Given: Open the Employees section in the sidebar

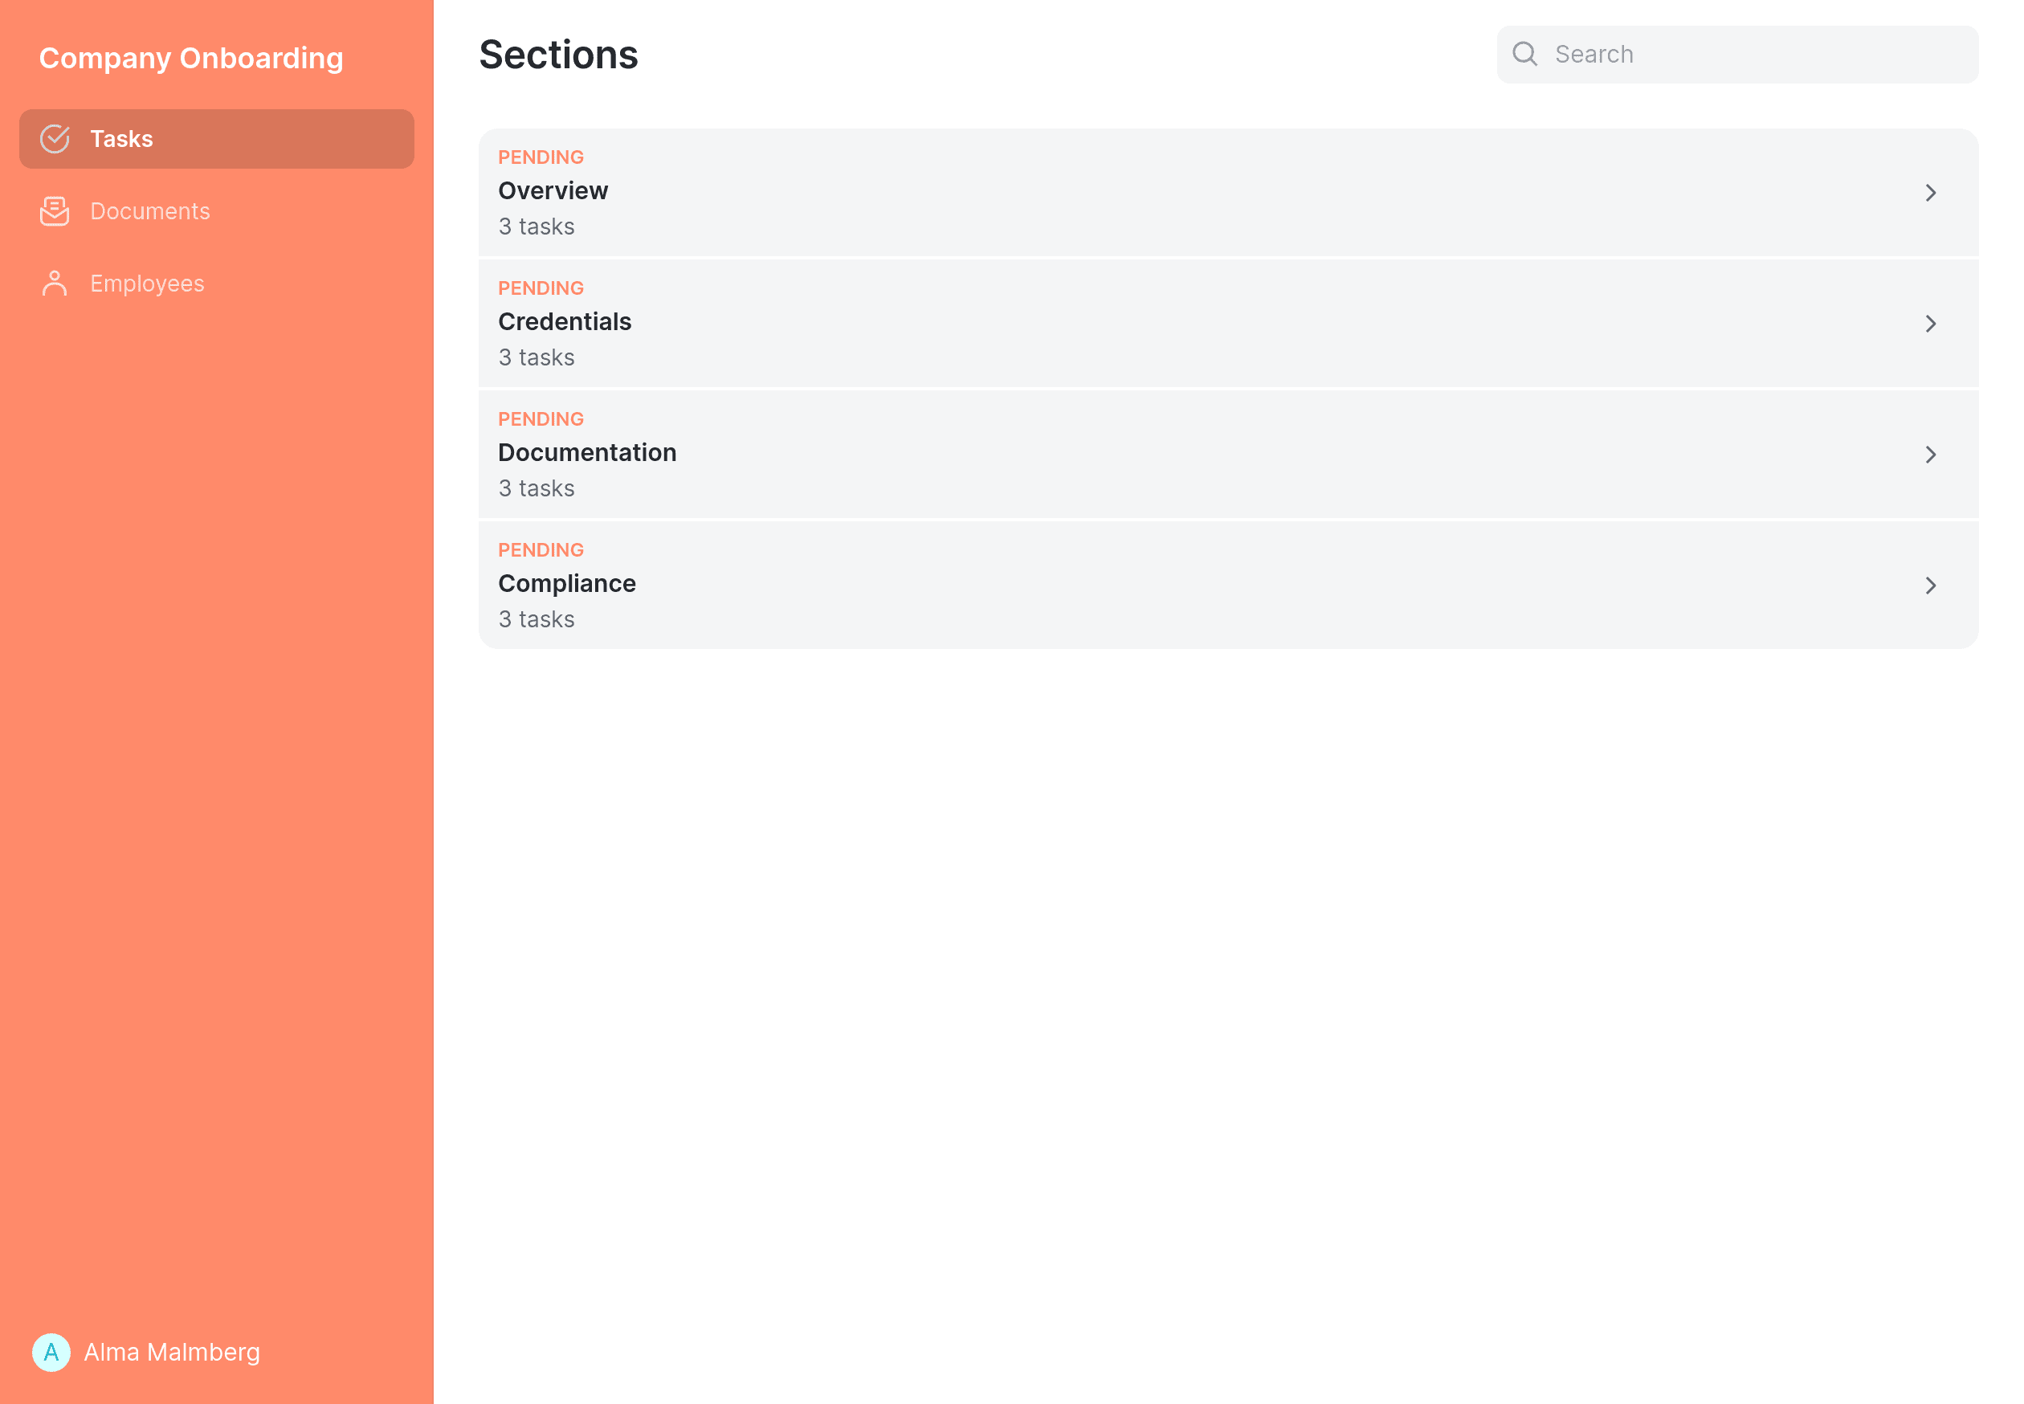Looking at the screenshot, I should coord(216,284).
